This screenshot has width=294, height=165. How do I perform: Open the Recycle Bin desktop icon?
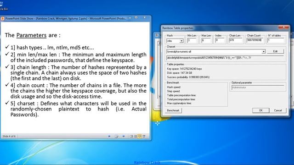tap(3, 5)
